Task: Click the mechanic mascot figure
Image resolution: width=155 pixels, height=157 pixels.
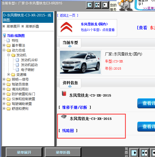Action: (125, 5)
